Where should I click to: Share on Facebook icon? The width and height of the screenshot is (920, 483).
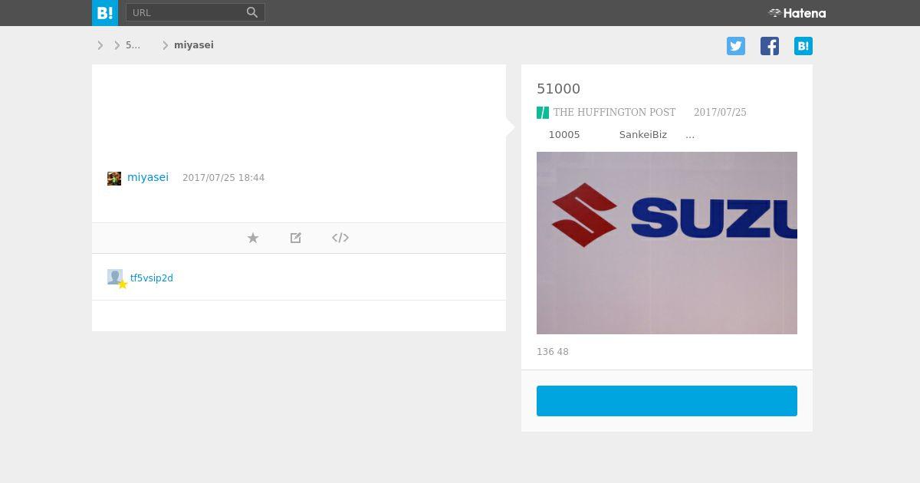click(770, 46)
